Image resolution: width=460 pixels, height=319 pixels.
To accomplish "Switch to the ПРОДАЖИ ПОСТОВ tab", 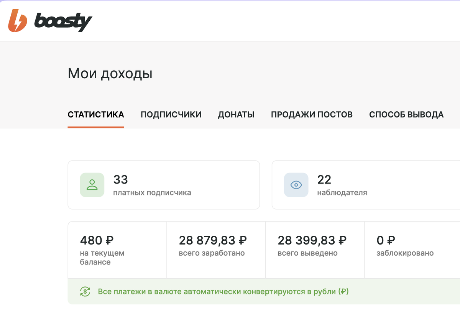I will coord(312,114).
